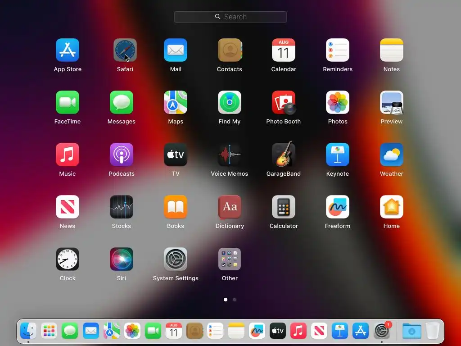Viewport: 461px width, 346px height.
Task: Open the TV app from the Dock
Action: [277, 331]
